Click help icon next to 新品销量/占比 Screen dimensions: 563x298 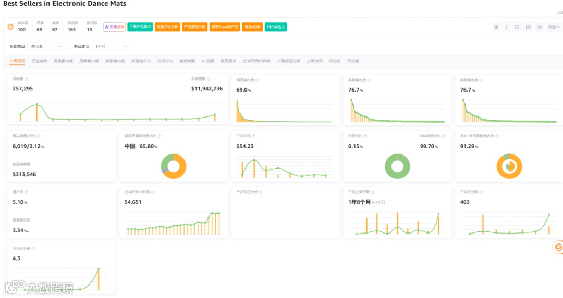[39, 136]
